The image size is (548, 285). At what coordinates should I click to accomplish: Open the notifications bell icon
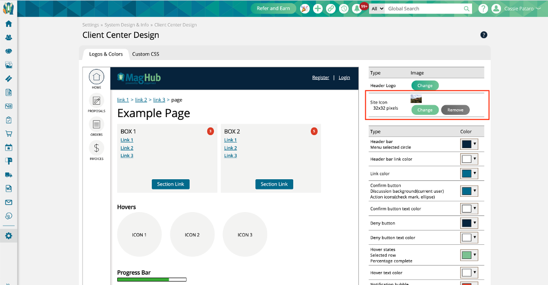tap(357, 8)
